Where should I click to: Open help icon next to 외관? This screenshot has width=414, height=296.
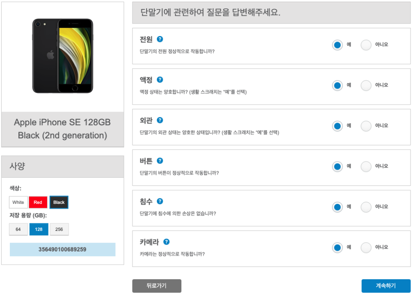pos(160,120)
